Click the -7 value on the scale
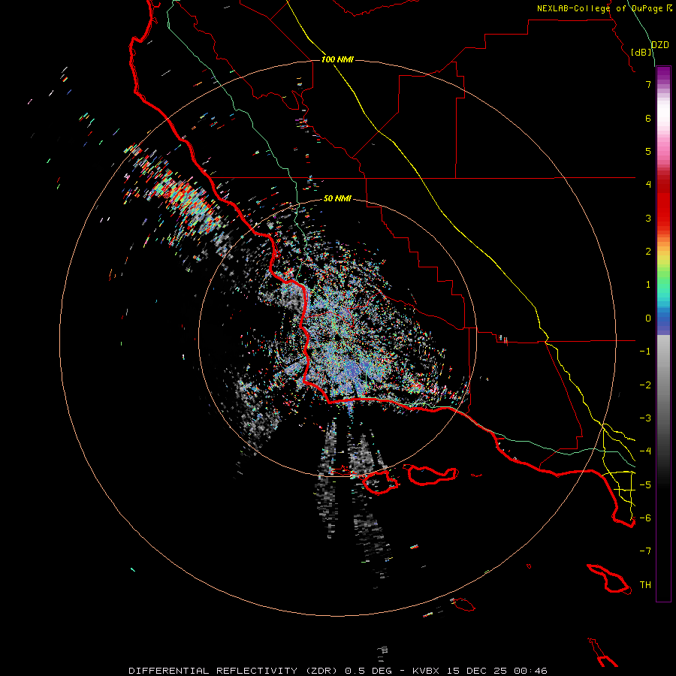676x676 pixels. pyautogui.click(x=645, y=551)
